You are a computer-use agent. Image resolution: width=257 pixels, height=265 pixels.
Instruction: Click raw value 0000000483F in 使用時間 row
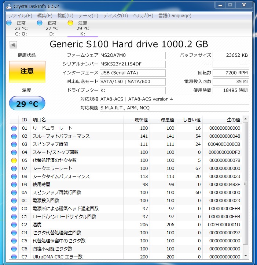coord(225,185)
